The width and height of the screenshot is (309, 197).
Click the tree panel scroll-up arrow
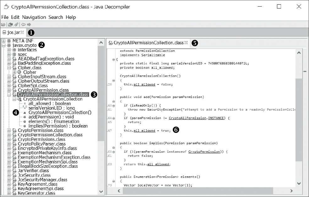pos(101,43)
